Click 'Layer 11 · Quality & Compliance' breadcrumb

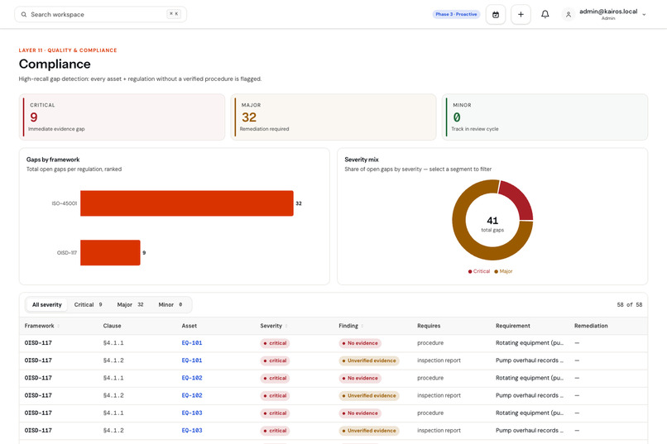(x=68, y=50)
